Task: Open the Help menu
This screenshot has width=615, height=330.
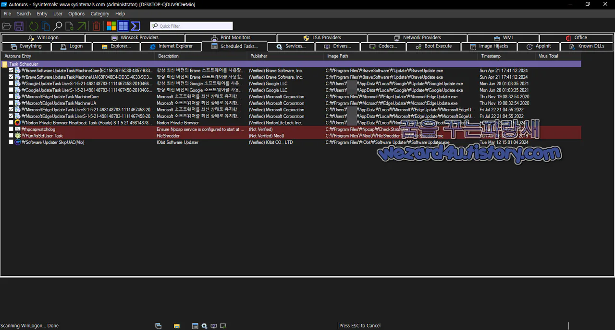Action: pyautogui.click(x=120, y=14)
